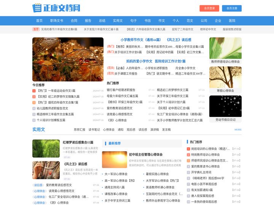Open the 范文 navigation item
This screenshot has height=205, width=274.
tap(190, 20)
